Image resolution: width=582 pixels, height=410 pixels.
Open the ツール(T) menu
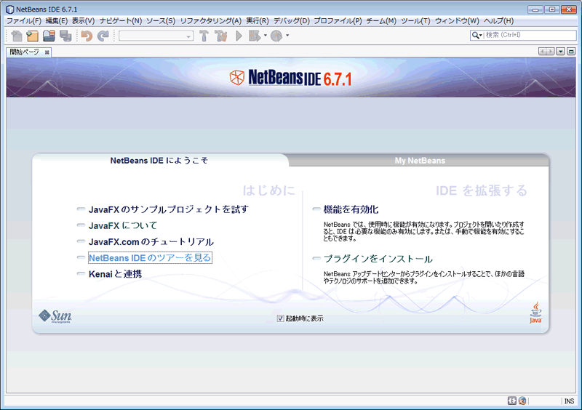coord(415,21)
